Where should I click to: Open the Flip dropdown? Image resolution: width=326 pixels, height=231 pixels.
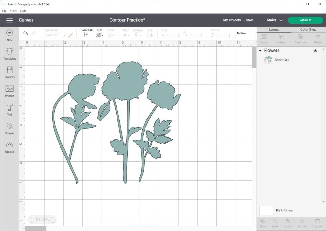pyautogui.click(x=150, y=35)
